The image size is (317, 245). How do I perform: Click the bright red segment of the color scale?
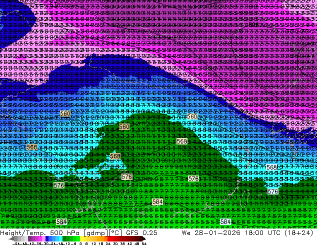(109, 239)
